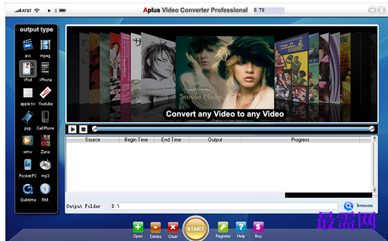
Task: Select the mp3 output format
Action: point(45,165)
